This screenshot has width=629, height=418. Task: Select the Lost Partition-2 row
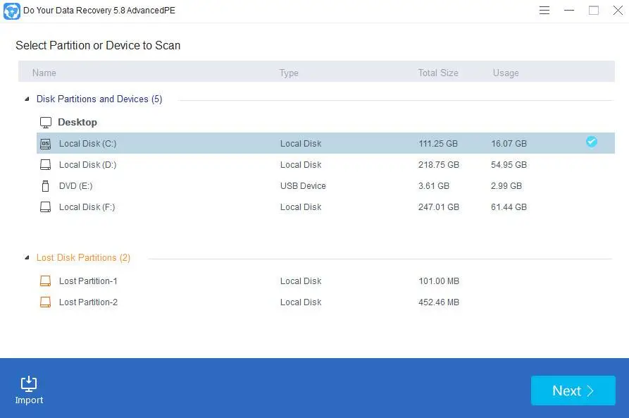coord(325,302)
